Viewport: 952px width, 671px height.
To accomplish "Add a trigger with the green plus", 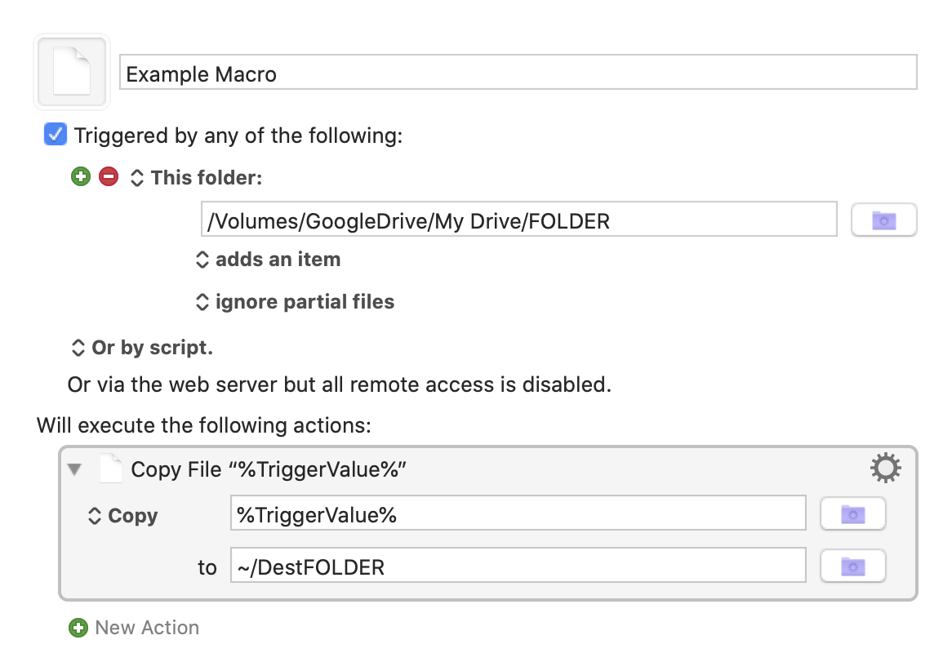I will [x=80, y=177].
